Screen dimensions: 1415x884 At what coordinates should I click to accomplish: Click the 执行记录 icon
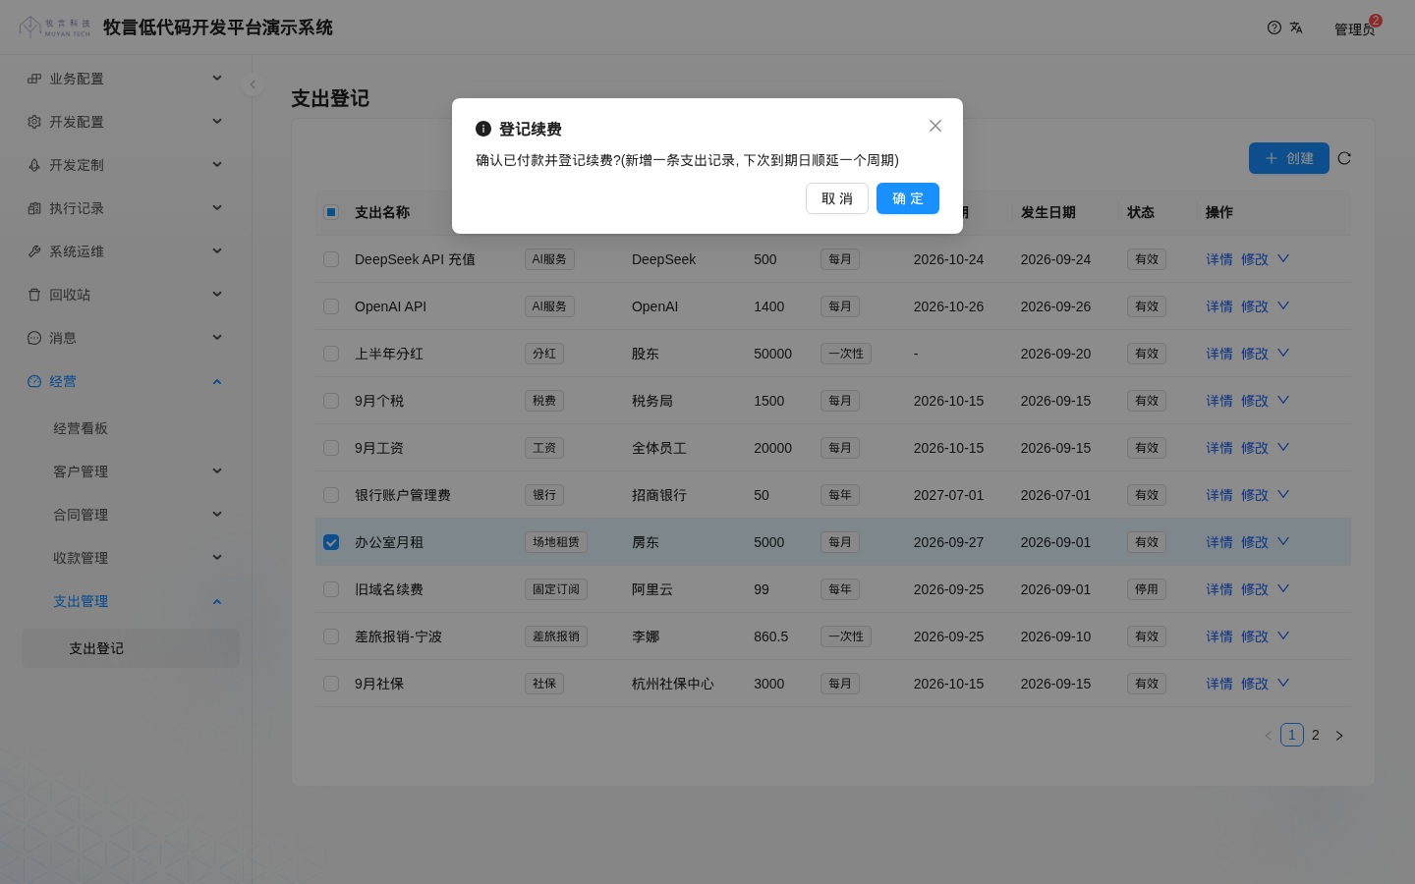(34, 208)
